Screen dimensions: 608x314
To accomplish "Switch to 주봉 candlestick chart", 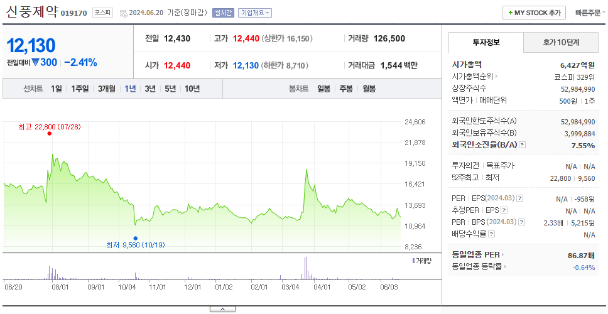I will tap(346, 89).
